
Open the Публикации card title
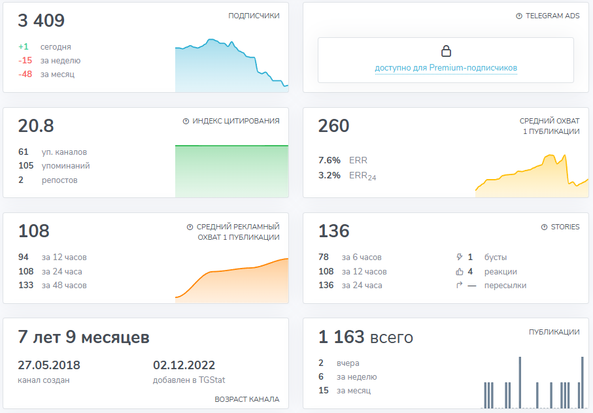(x=554, y=332)
